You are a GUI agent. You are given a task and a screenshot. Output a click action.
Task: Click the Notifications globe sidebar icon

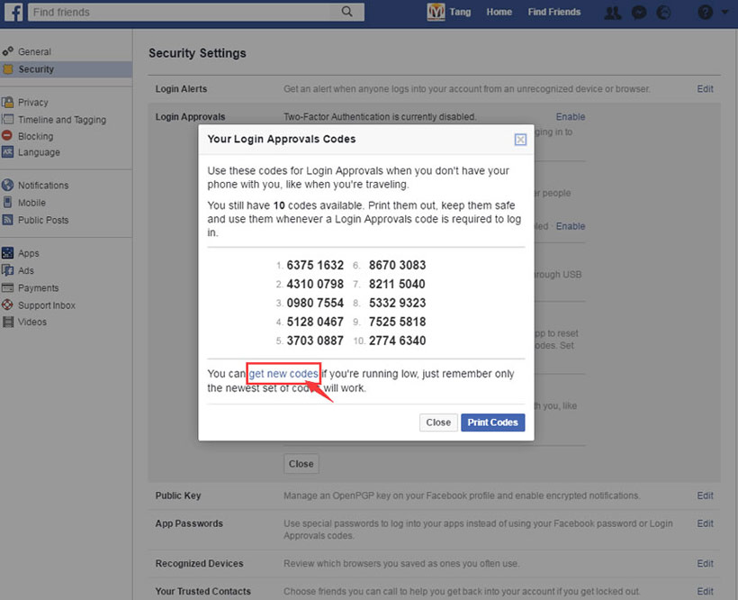click(x=7, y=185)
